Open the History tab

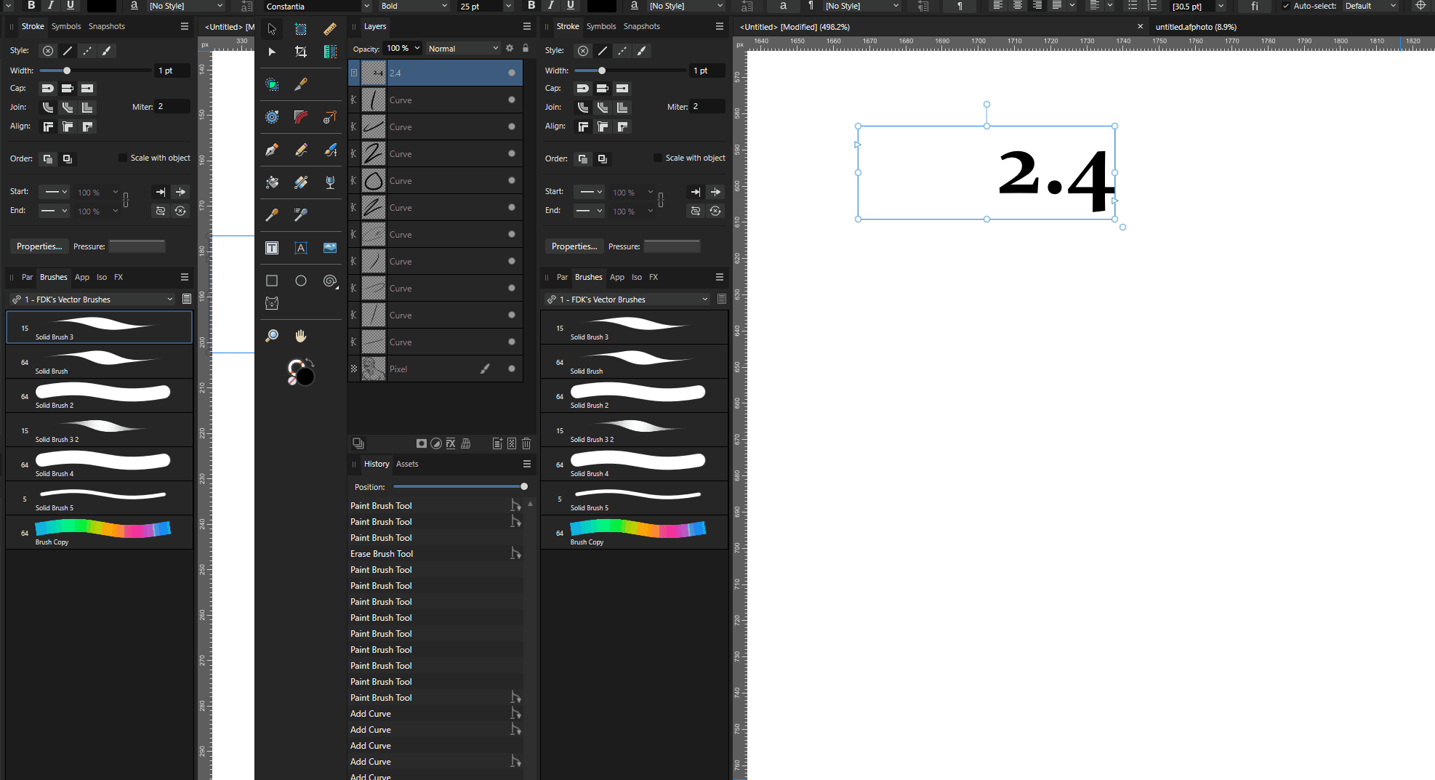coord(377,464)
